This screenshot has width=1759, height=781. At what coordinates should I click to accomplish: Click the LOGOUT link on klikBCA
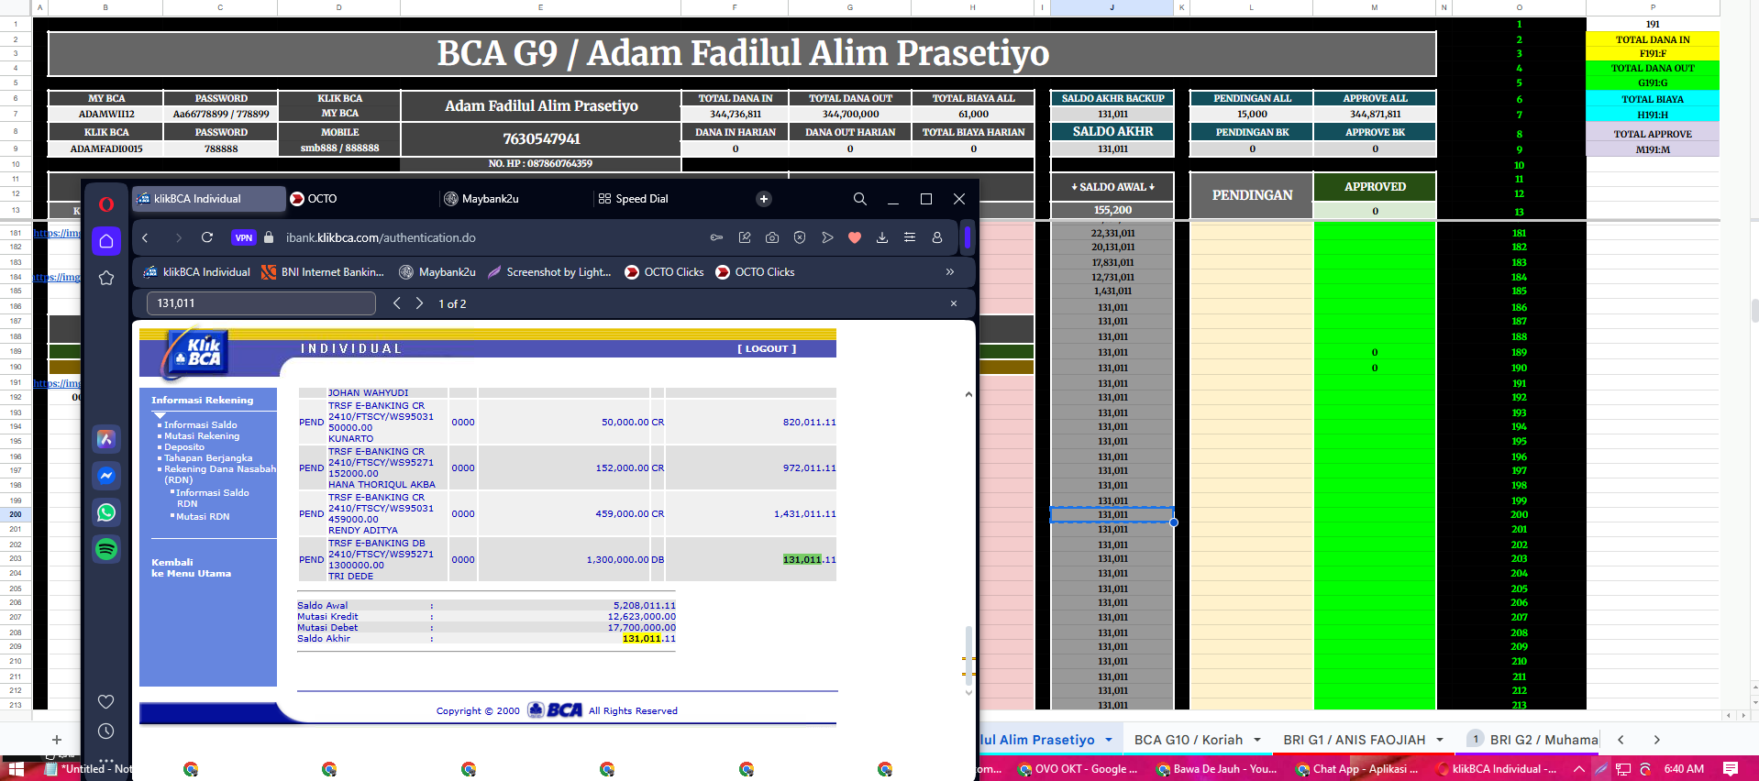[767, 349]
